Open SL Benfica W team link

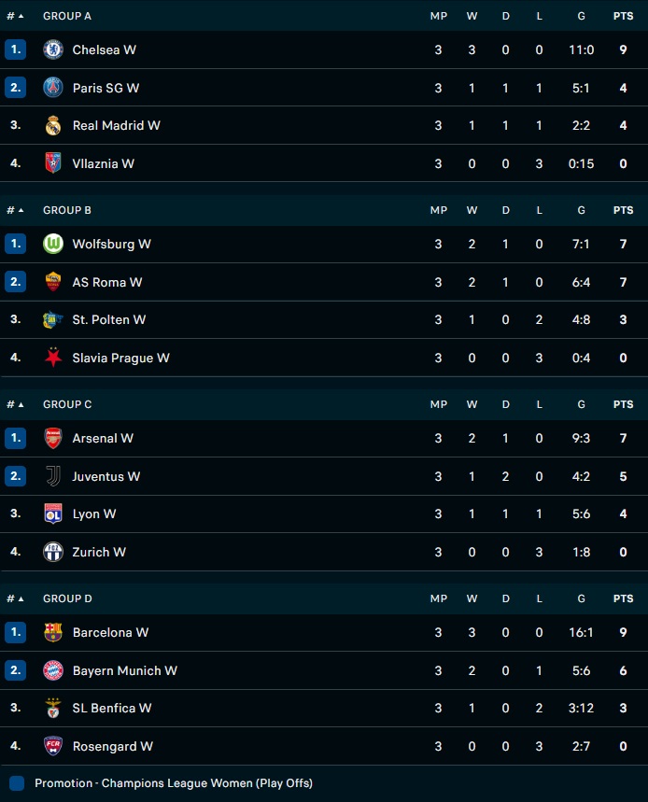click(x=112, y=708)
